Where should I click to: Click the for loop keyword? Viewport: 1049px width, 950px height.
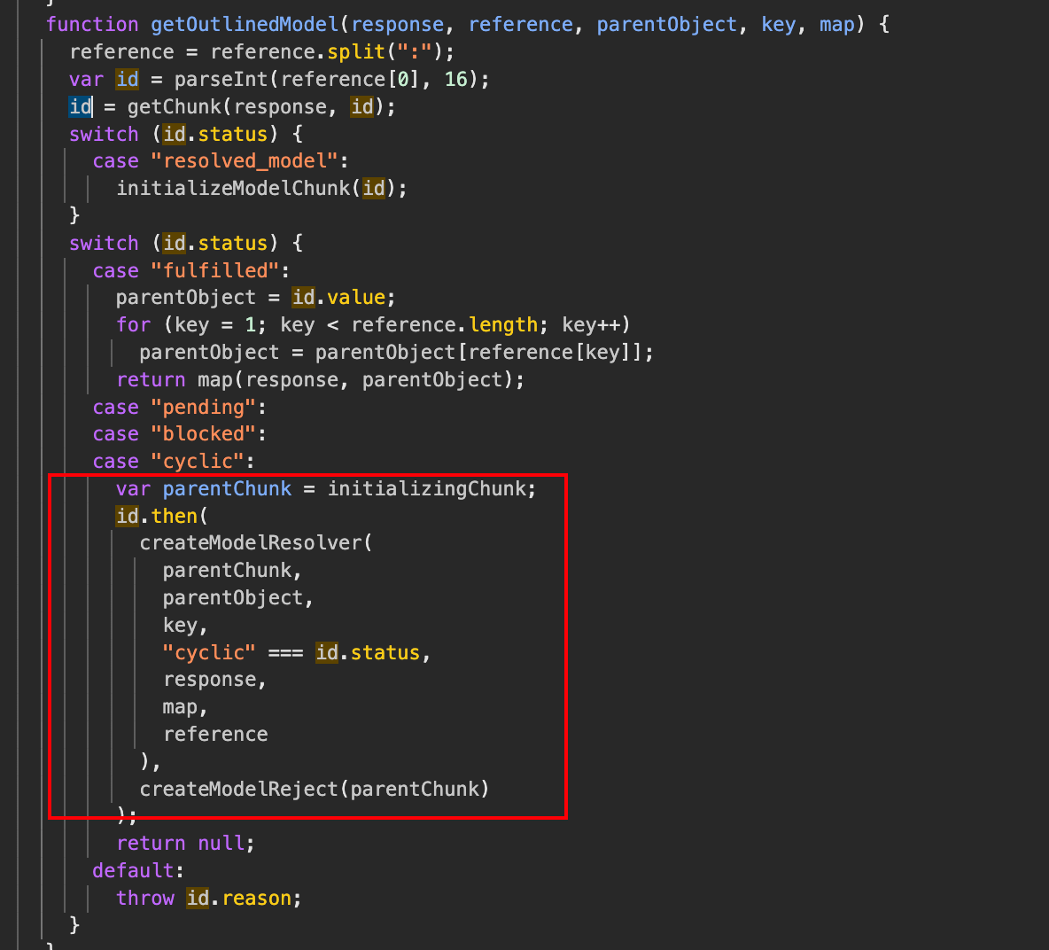coord(134,324)
